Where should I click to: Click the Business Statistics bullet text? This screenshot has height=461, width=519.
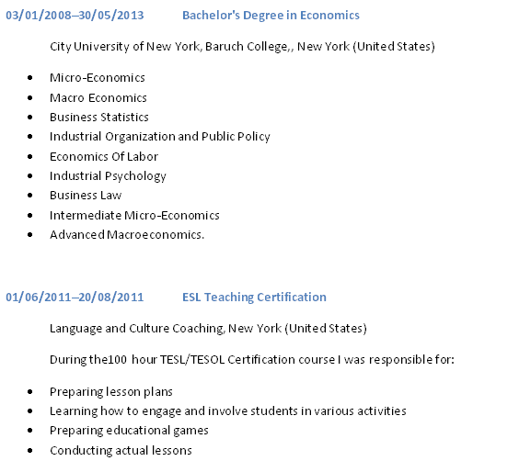(99, 117)
